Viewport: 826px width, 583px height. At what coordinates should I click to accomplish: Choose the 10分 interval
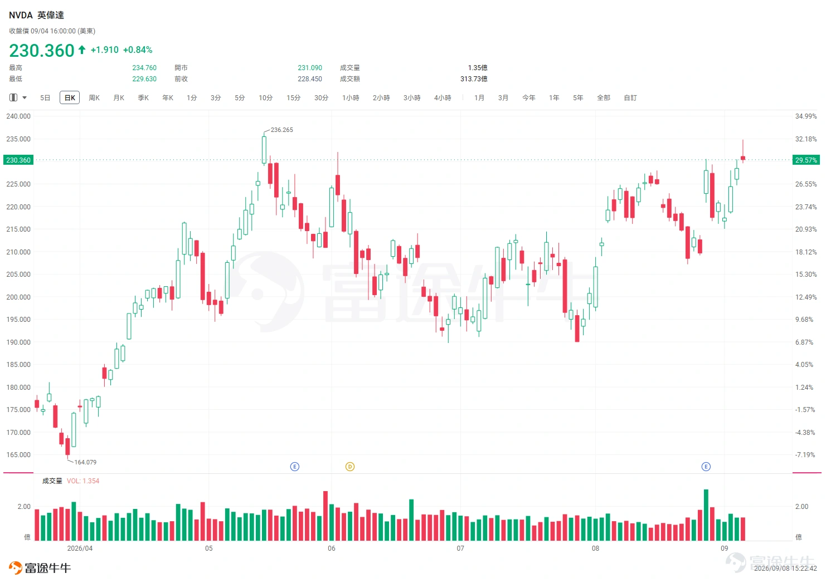266,98
